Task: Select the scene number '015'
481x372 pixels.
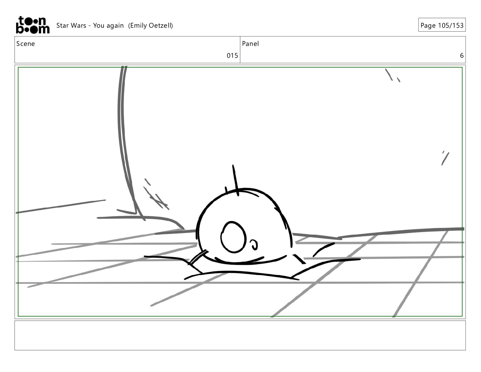Action: pos(232,56)
